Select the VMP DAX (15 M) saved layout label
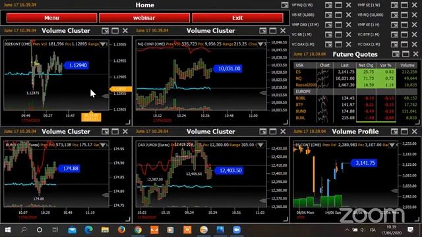Screen dimensions: 422x237 click(x=305, y=25)
